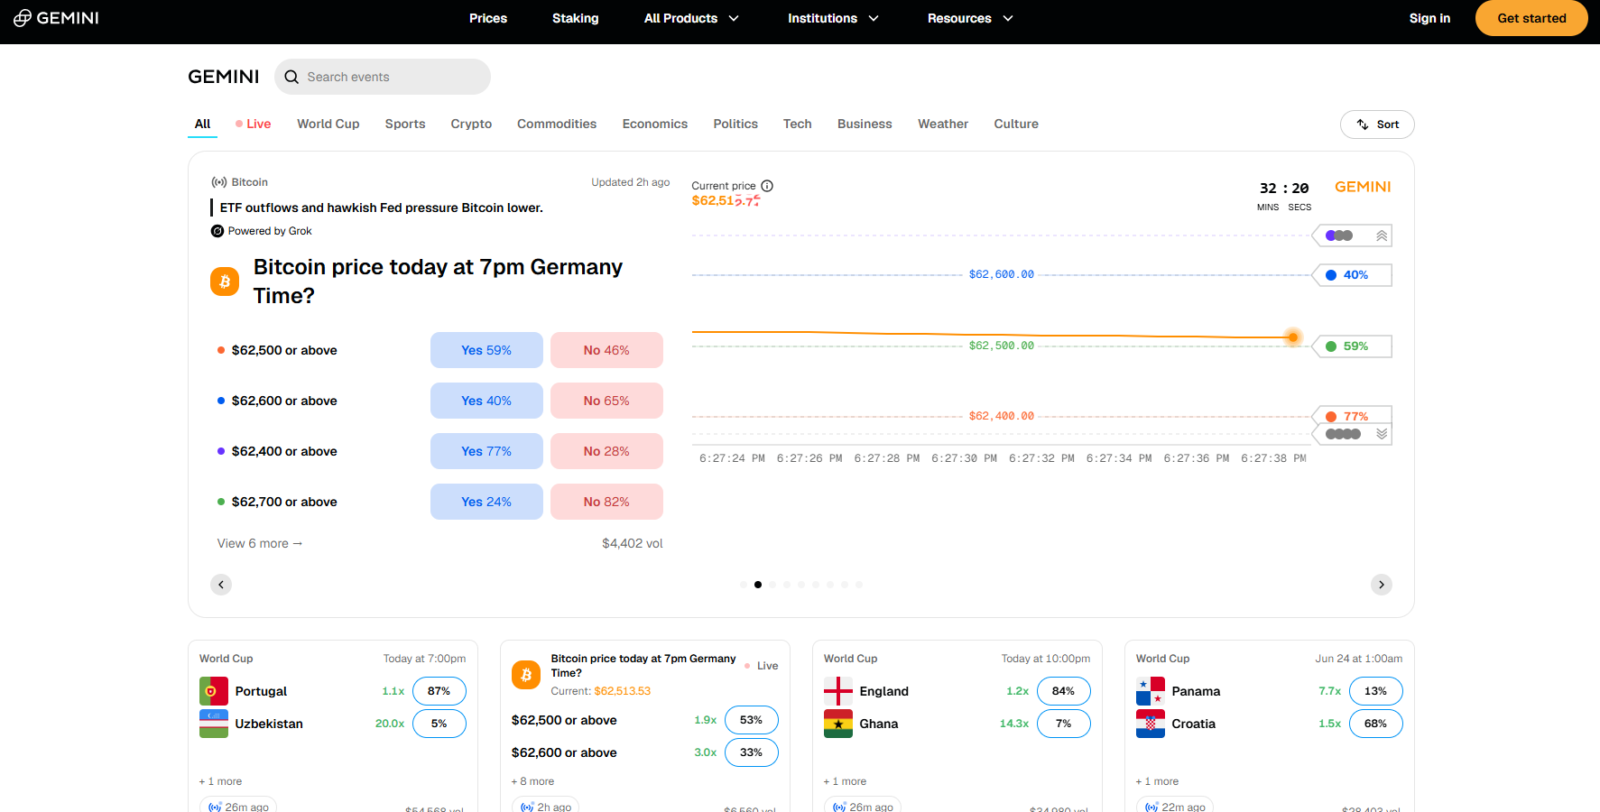1600x812 pixels.
Task: Click Bitcoin icon in the lower market card
Action: 526,675
